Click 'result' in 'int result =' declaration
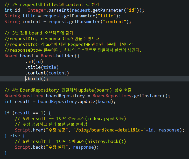 pos(22,101)
